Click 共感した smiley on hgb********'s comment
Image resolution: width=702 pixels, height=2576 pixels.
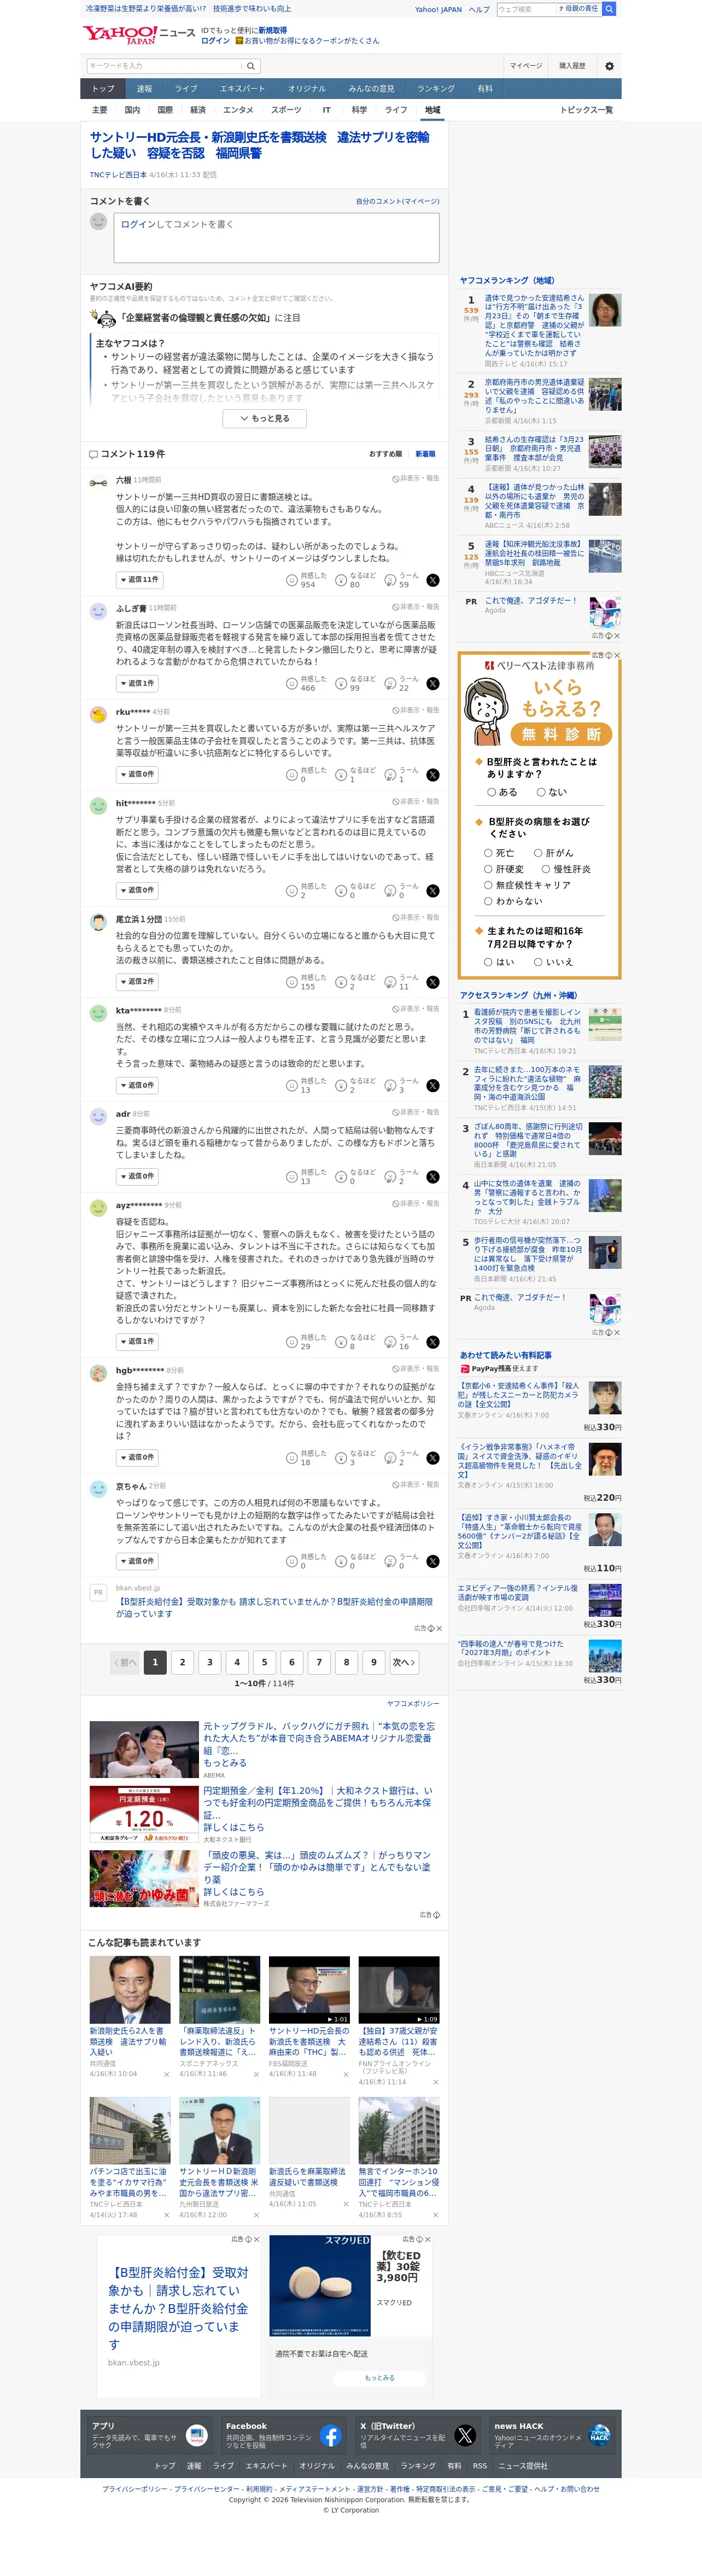point(292,1458)
